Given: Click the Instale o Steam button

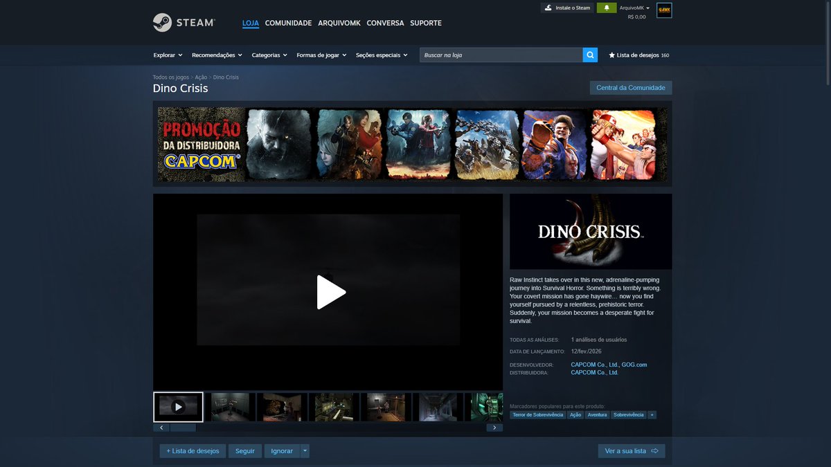Looking at the screenshot, I should [567, 8].
